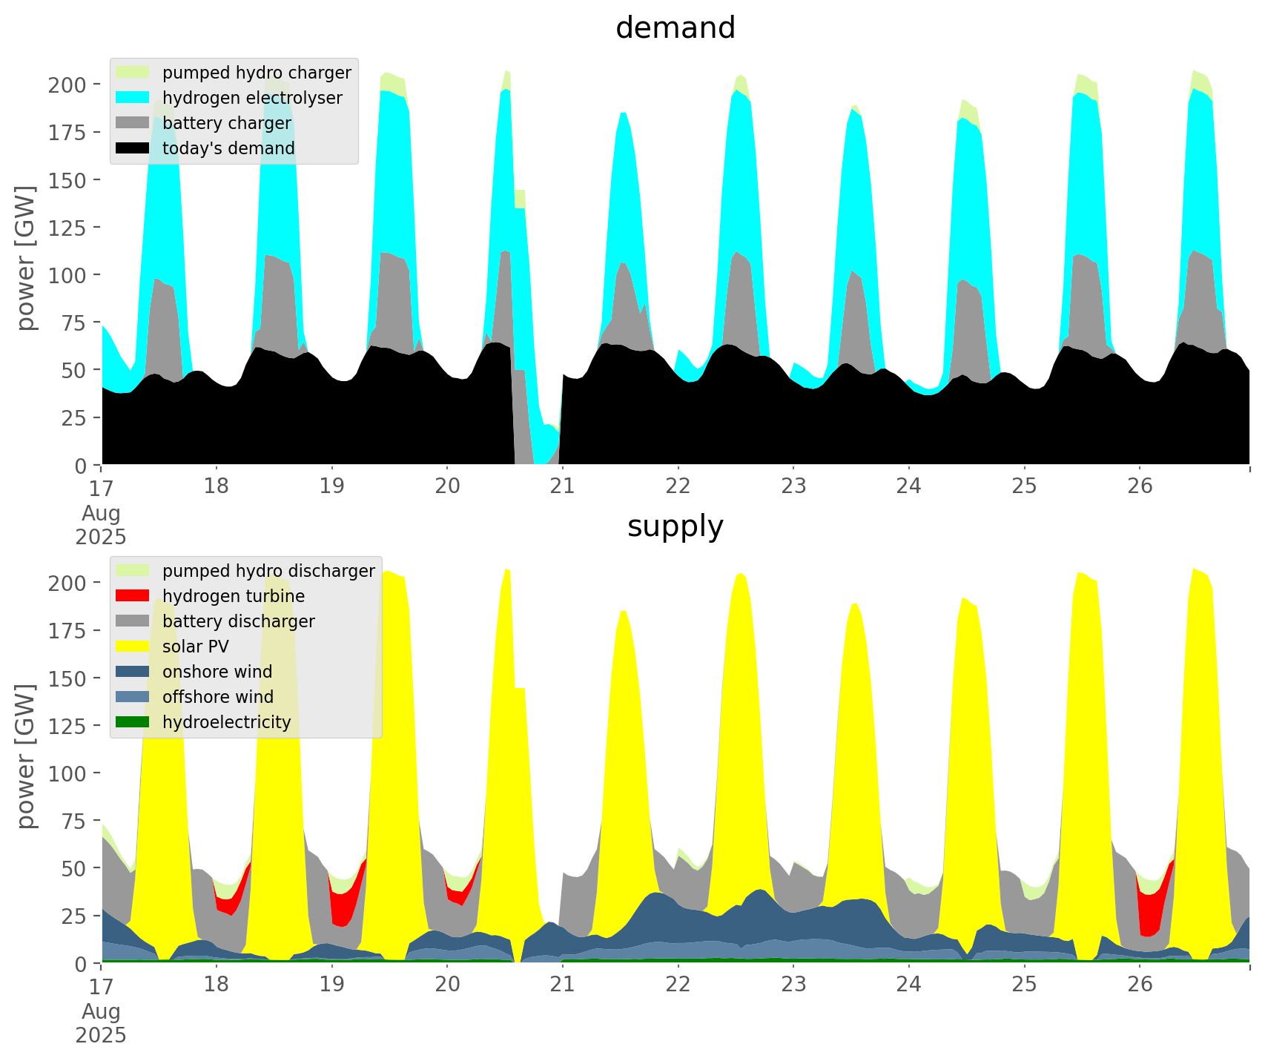1265x1061 pixels.
Task: Click the offshore wind legend label
Action: (x=217, y=697)
